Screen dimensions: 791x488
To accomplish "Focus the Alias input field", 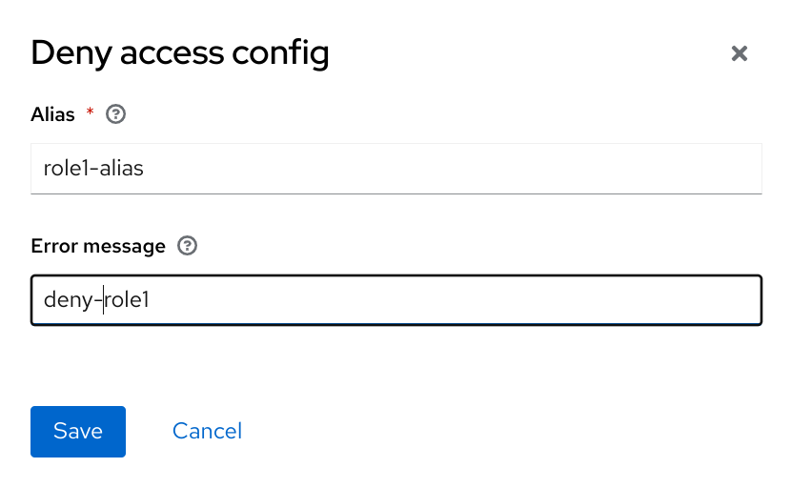I will 395,169.
